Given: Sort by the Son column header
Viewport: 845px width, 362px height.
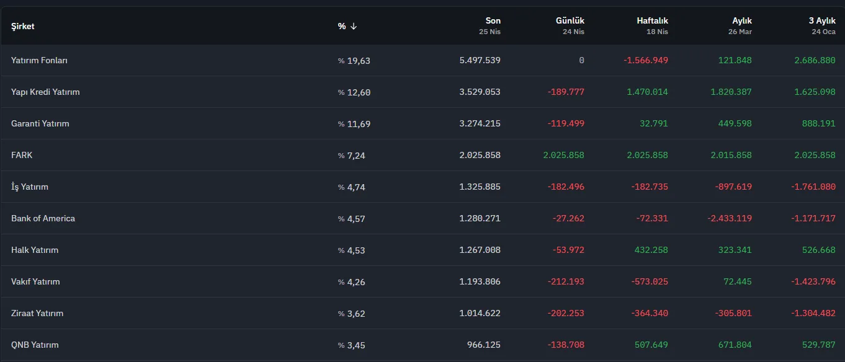Looking at the screenshot, I should click(x=493, y=21).
